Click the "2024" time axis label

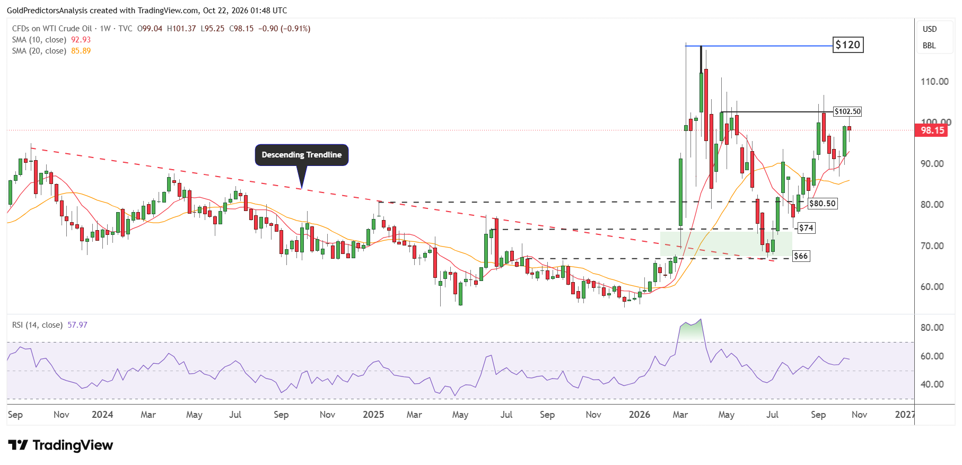102,415
